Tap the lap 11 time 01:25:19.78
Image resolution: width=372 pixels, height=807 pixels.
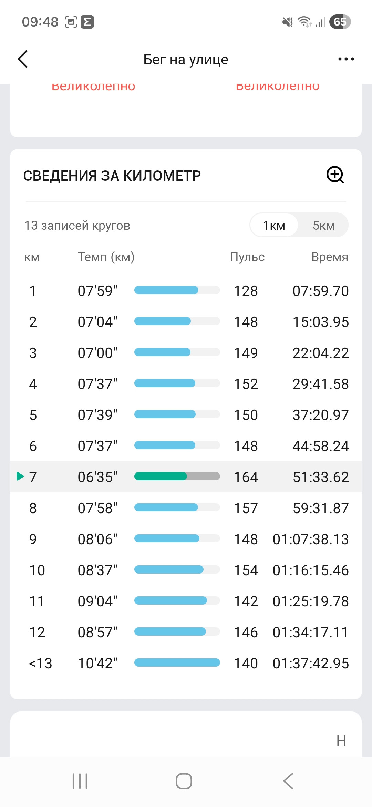(x=311, y=601)
